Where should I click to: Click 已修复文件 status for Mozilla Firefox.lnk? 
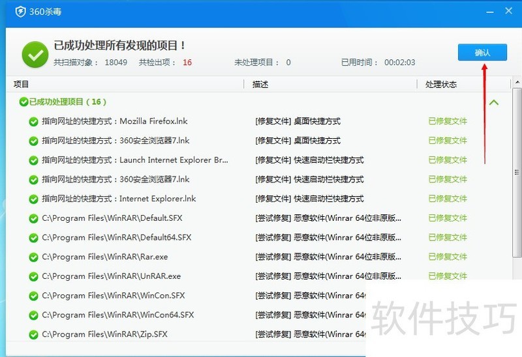click(448, 121)
